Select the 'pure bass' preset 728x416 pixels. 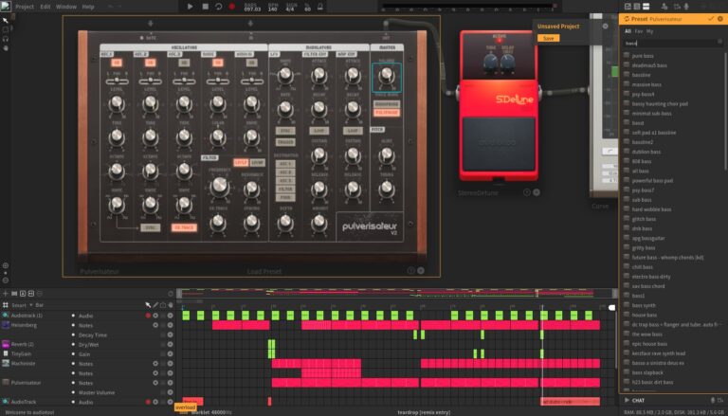click(x=643, y=56)
